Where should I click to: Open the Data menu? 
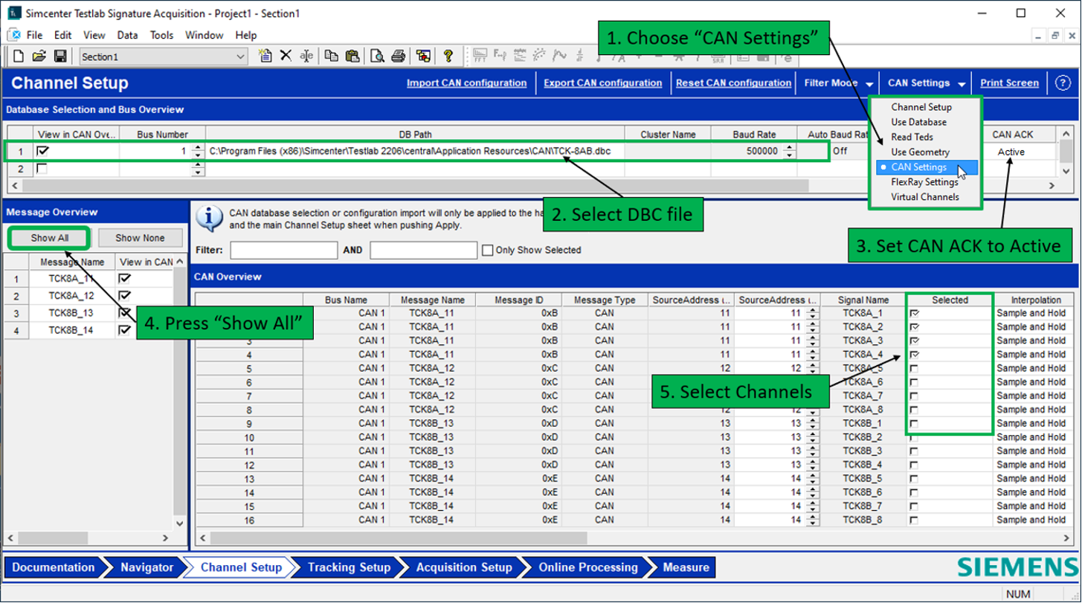tap(127, 35)
